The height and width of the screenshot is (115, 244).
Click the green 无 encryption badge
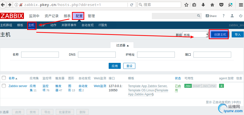click(221, 86)
